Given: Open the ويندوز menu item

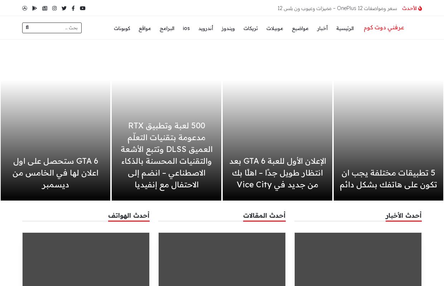Looking at the screenshot, I should 228,28.
